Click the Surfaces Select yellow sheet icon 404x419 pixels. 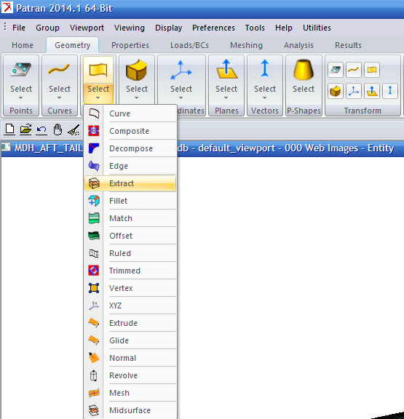pyautogui.click(x=98, y=70)
